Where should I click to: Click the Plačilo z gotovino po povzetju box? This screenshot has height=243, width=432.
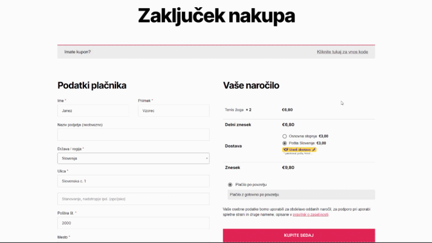(301, 194)
